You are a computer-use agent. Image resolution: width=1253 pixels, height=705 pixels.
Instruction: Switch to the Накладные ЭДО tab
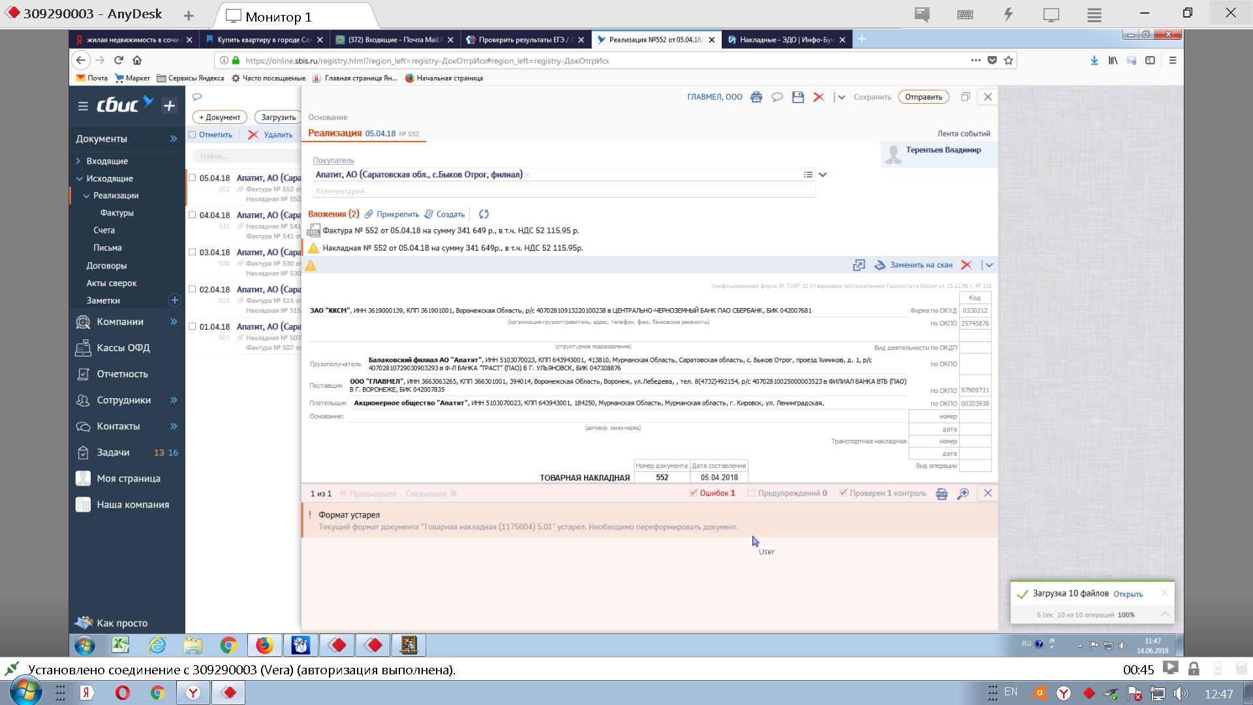pyautogui.click(x=786, y=40)
